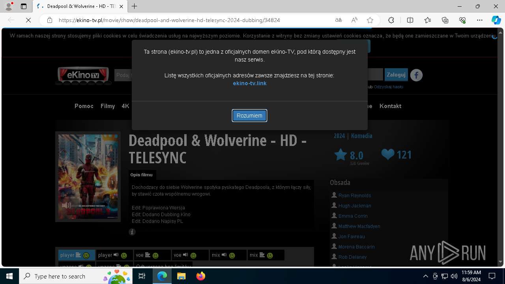Click the Odzyskaj hasło link
The width and height of the screenshot is (505, 284).
tap(388, 87)
